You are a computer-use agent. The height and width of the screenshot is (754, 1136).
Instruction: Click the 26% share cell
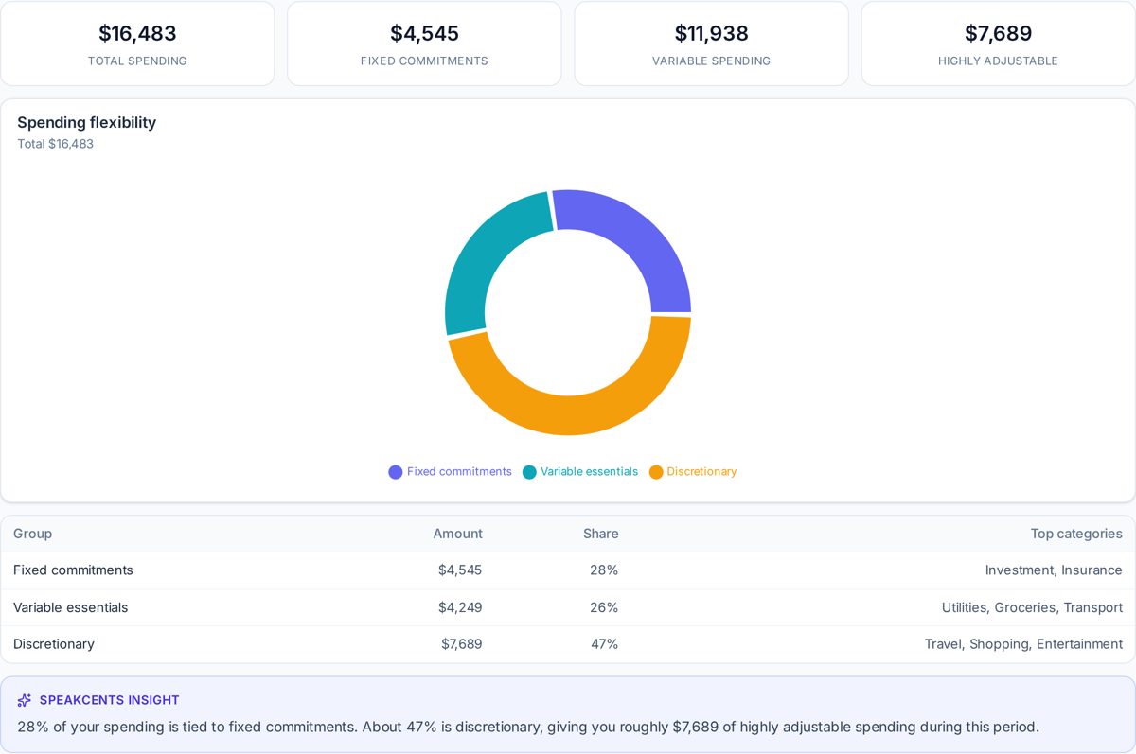tap(604, 607)
